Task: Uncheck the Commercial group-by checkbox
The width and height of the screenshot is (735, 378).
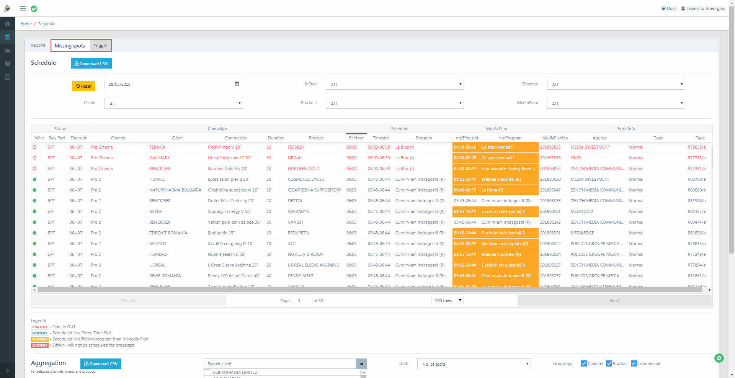Action: point(634,363)
